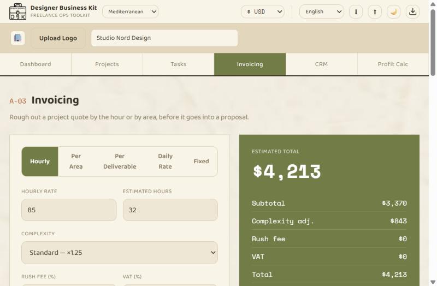The width and height of the screenshot is (437, 286).
Task: Click the Hourly Rate field showing 85
Action: 69,210
